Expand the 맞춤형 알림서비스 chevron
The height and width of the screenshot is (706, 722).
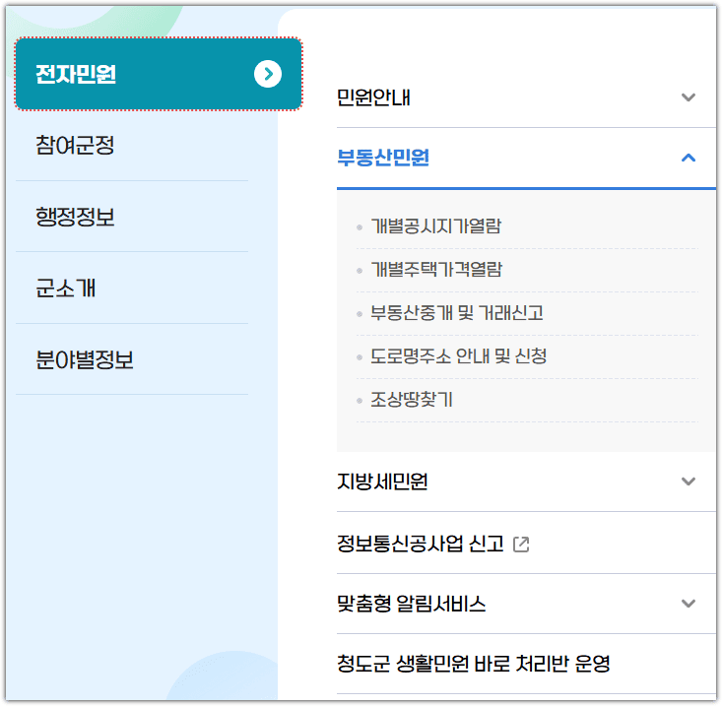click(x=688, y=603)
